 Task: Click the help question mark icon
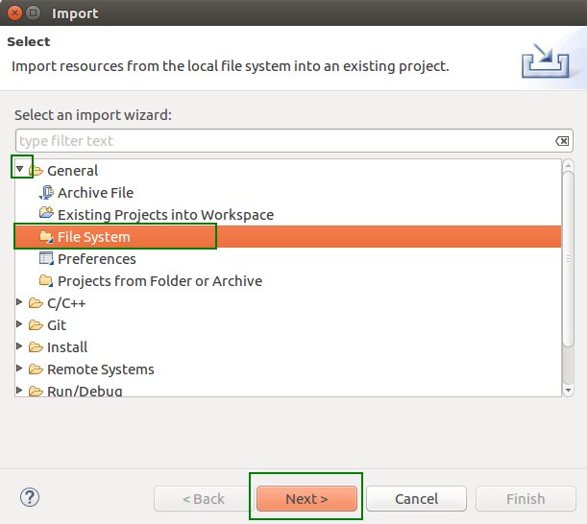(x=29, y=498)
